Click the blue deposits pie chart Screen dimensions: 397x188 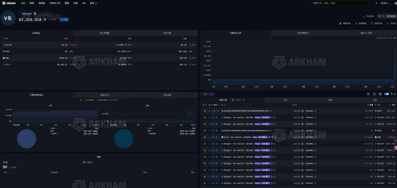click(x=26, y=139)
